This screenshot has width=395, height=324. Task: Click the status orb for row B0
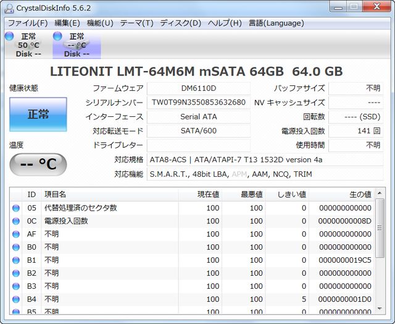16,247
